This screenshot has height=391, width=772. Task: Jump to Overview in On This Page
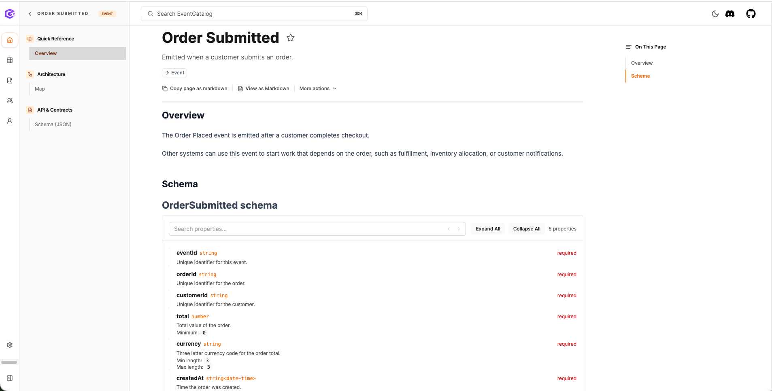(642, 63)
